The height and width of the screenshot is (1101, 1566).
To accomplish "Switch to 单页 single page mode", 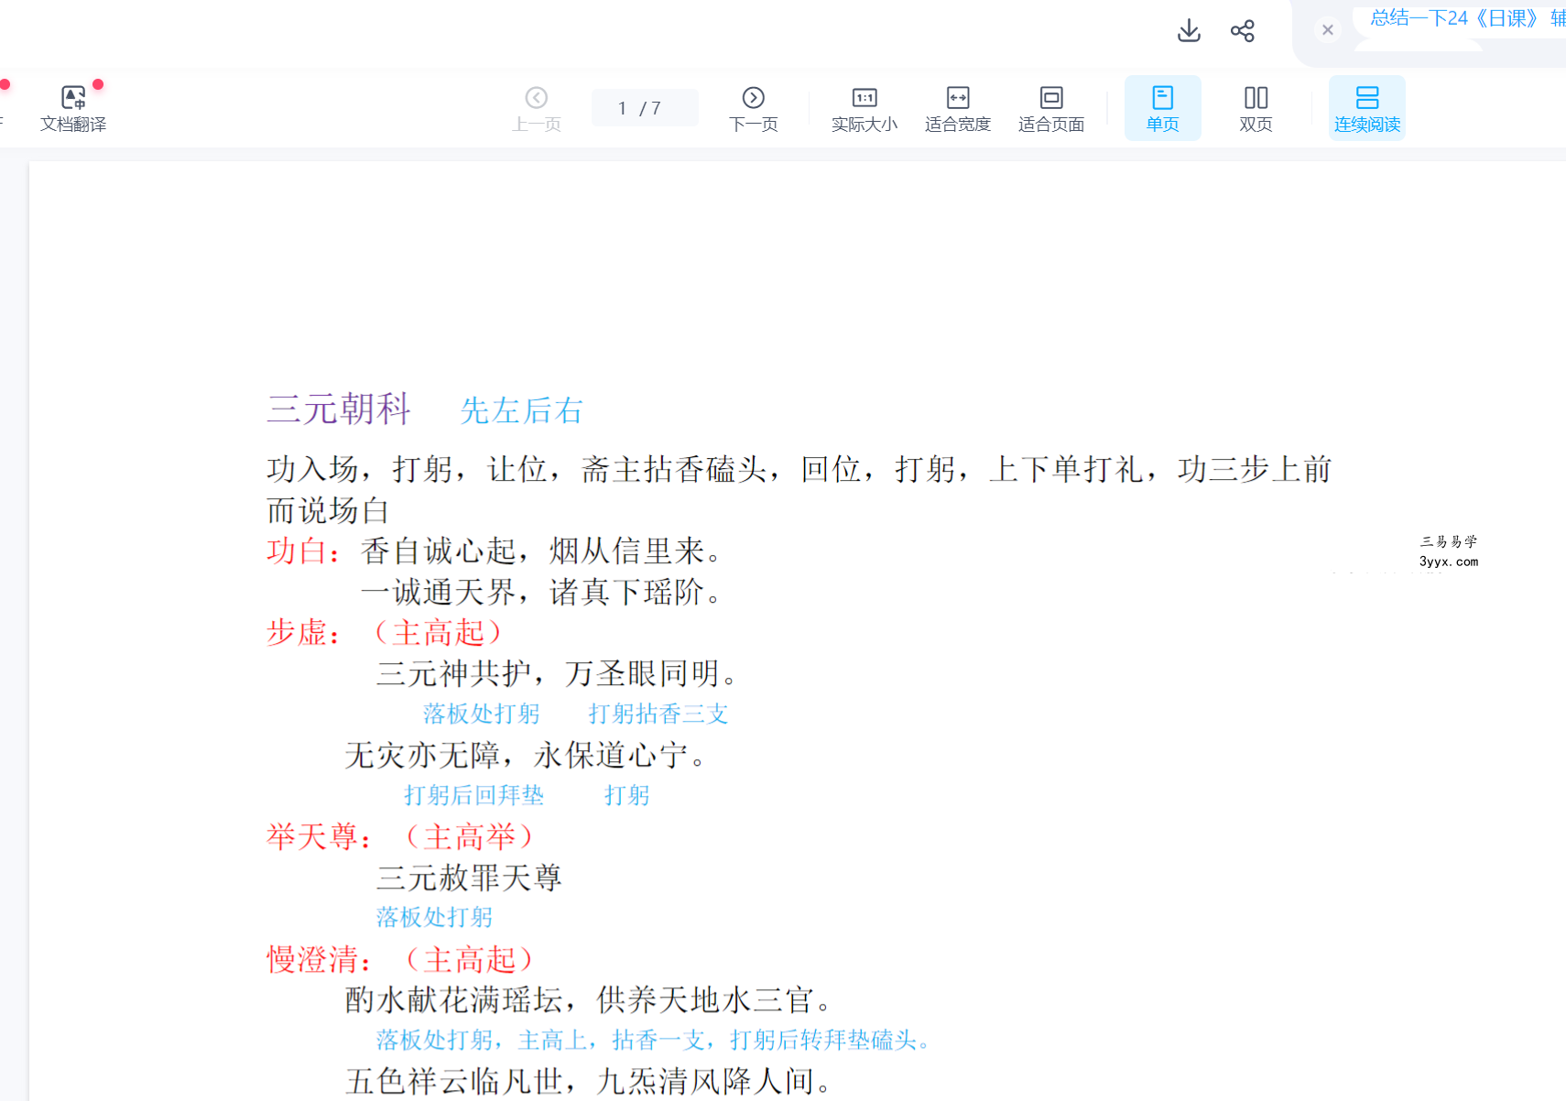I will [x=1163, y=108].
